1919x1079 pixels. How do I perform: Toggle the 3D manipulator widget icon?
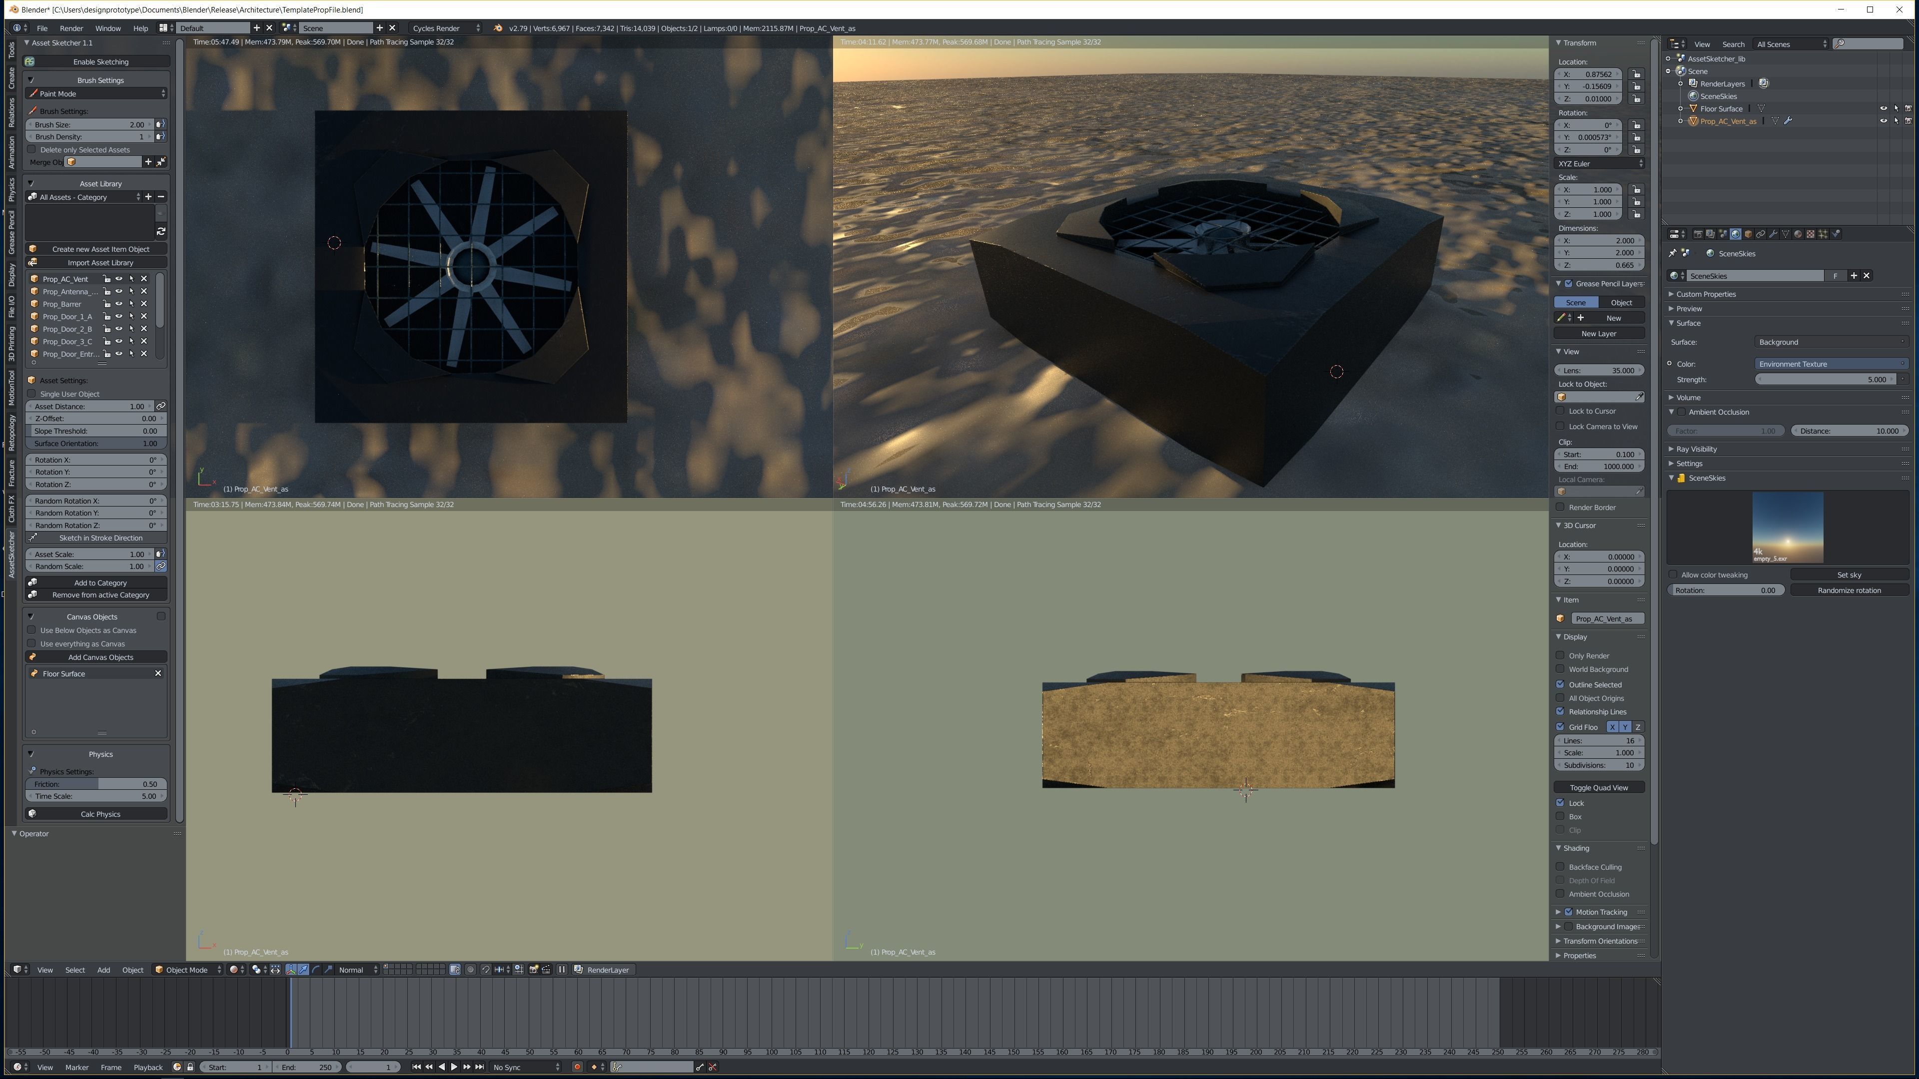tap(291, 970)
